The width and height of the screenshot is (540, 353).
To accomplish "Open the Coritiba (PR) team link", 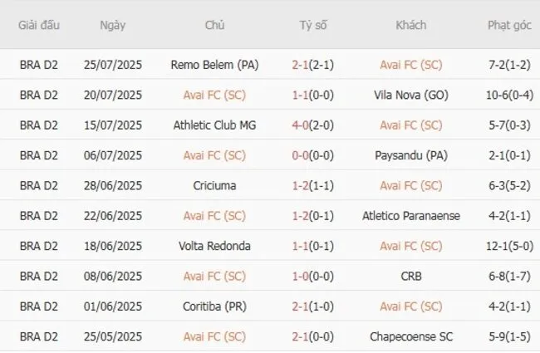I will point(214,306).
